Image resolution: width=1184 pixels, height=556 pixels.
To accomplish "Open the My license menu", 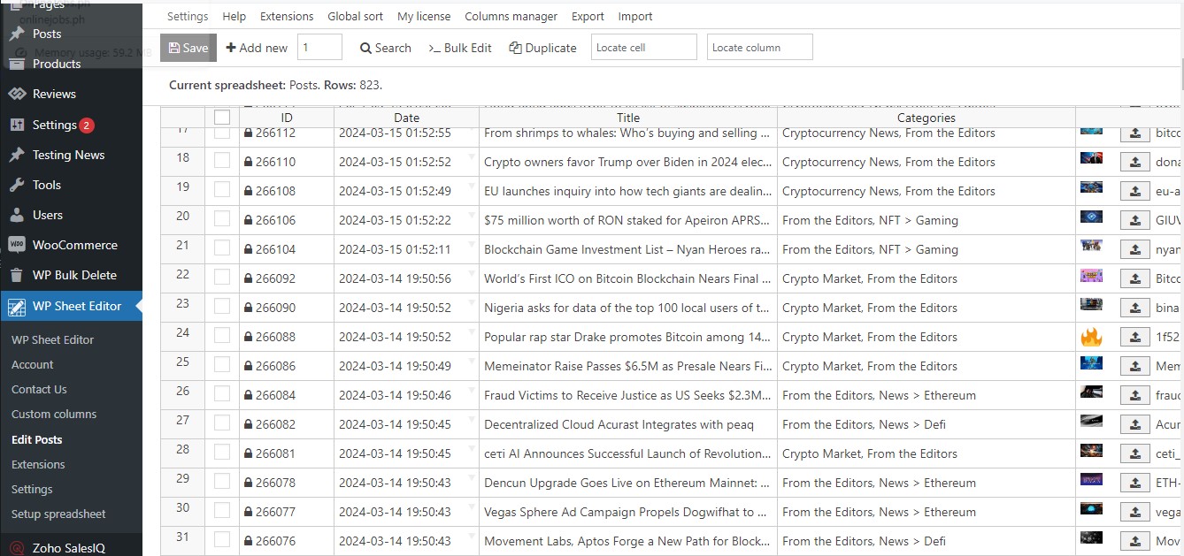I will click(x=424, y=16).
